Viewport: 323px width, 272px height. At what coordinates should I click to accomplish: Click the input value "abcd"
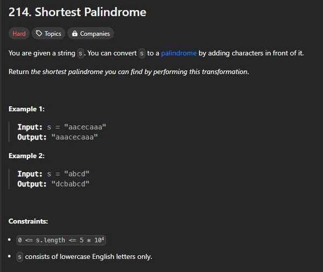point(76,174)
